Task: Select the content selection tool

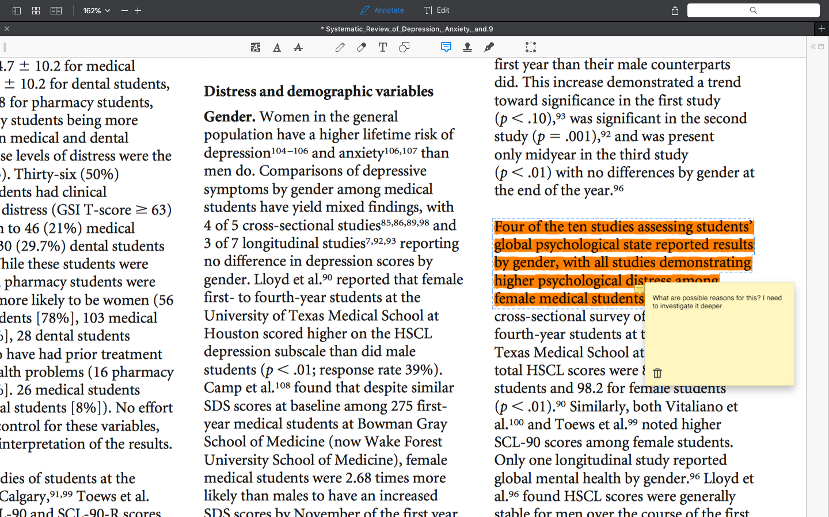Action: click(531, 47)
